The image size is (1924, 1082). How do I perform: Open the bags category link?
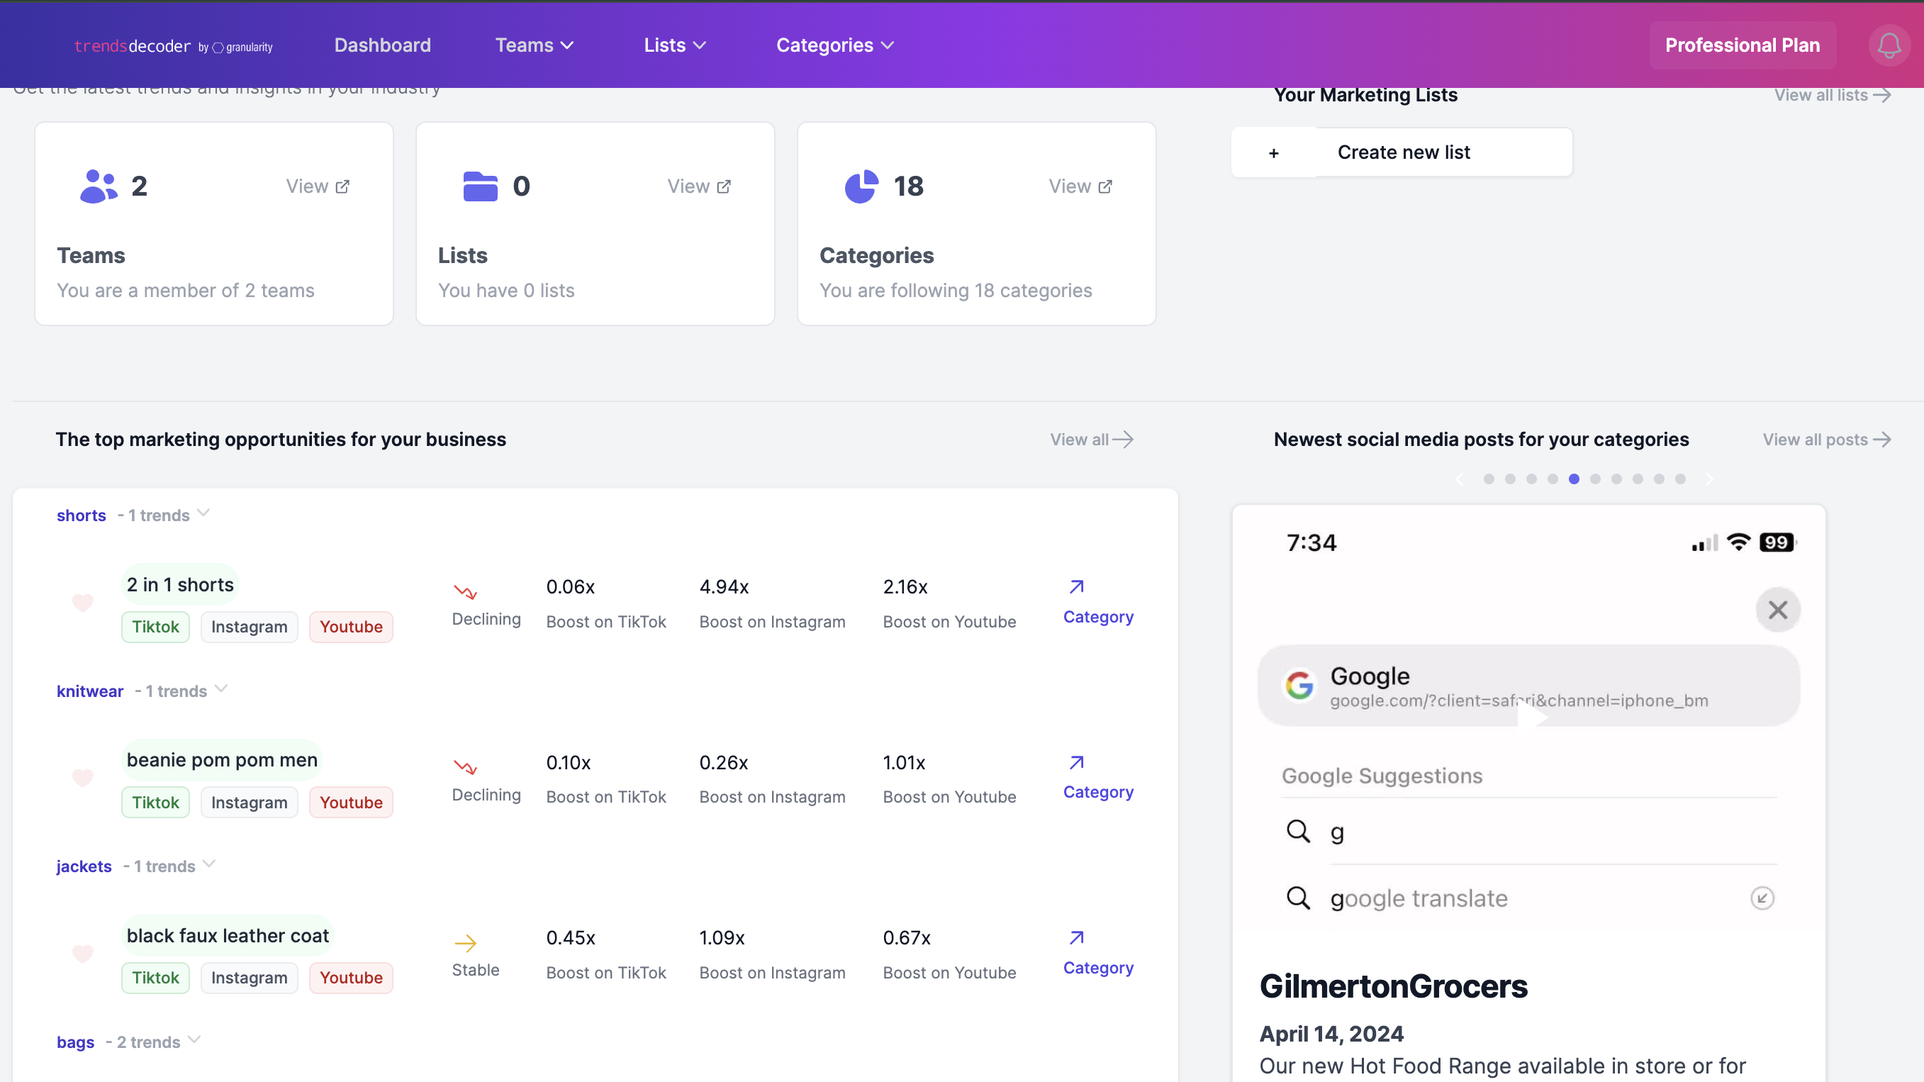coord(75,1042)
